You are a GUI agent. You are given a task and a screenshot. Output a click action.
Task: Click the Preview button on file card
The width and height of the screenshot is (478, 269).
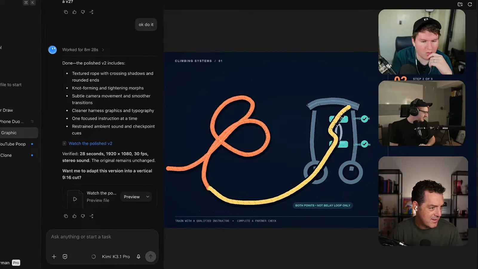pyautogui.click(x=132, y=197)
